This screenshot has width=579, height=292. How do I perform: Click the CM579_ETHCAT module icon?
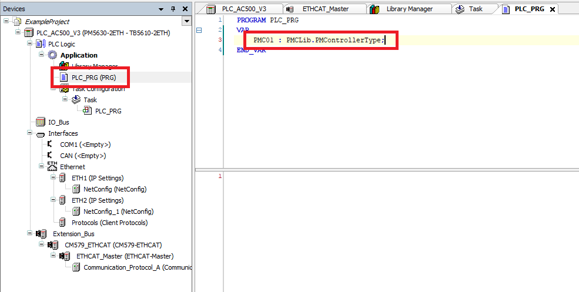(x=52, y=245)
